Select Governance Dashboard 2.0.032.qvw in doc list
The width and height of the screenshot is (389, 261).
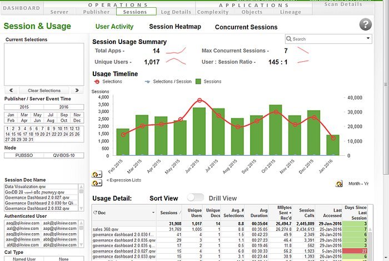(x=41, y=208)
